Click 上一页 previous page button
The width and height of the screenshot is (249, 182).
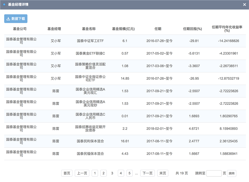pos(82,173)
